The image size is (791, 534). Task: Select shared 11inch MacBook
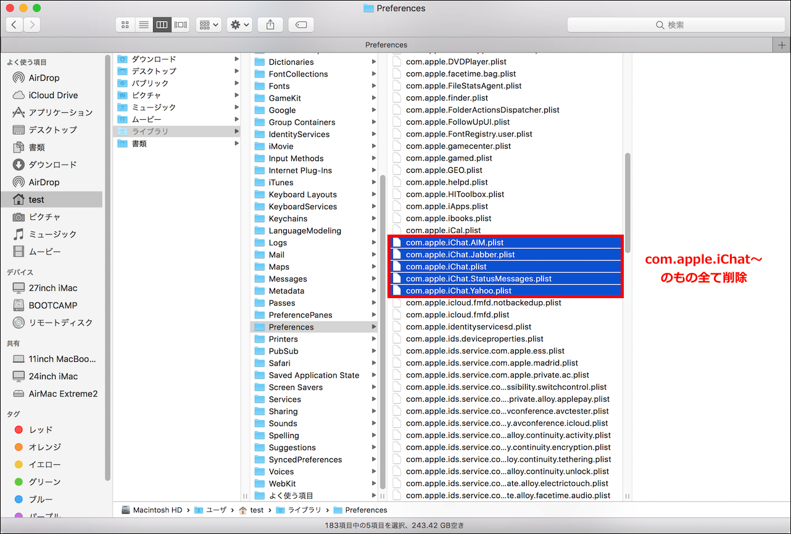coord(52,359)
